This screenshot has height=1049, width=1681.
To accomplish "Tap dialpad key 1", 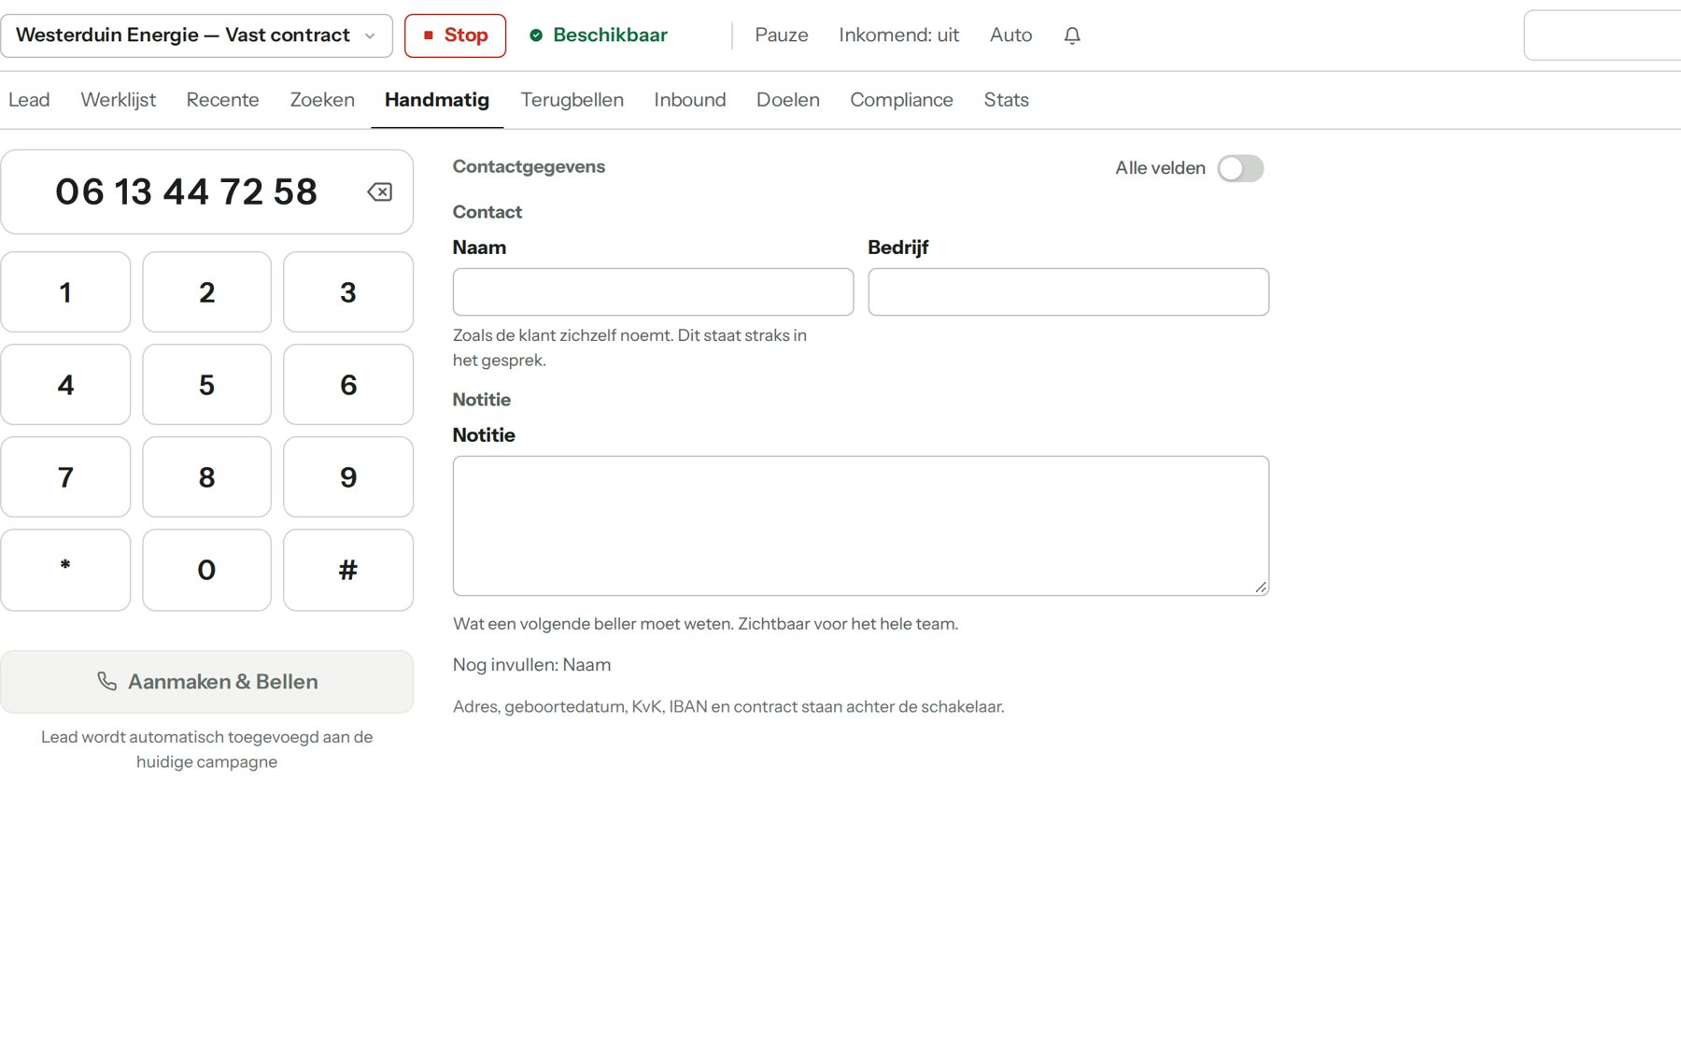I will pos(65,292).
